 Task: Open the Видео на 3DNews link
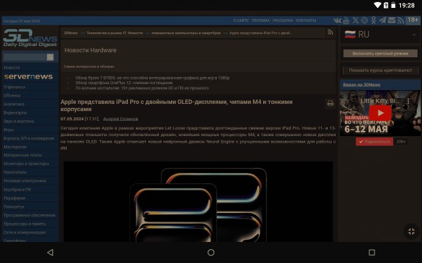[361, 85]
